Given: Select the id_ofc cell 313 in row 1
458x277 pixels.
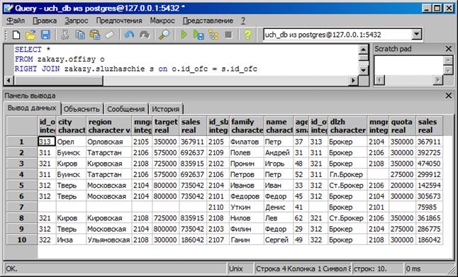Looking at the screenshot, I should (x=47, y=142).
